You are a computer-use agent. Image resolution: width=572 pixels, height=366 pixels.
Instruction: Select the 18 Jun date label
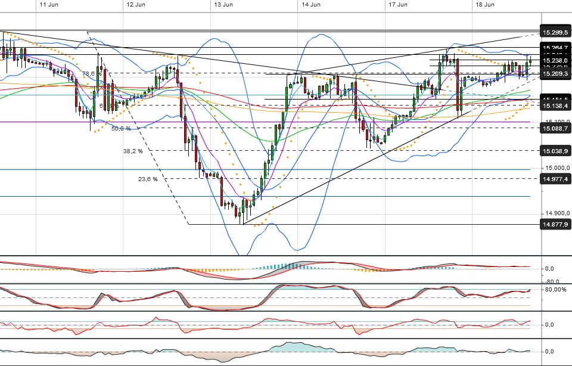pyautogui.click(x=485, y=5)
